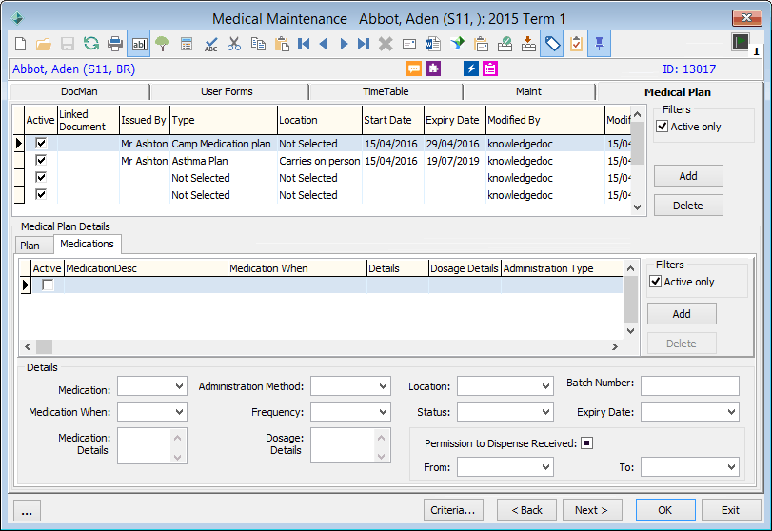Image resolution: width=772 pixels, height=531 pixels.
Task: Open the To date dropdown
Action: pos(732,467)
